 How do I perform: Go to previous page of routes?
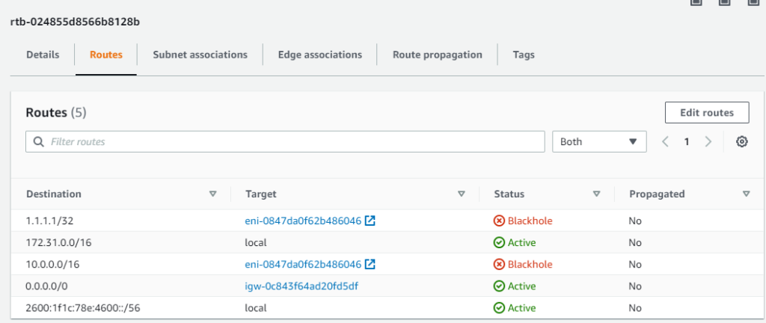665,141
